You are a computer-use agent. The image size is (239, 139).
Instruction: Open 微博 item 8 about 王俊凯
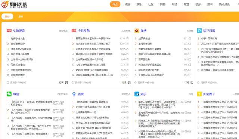click(151, 75)
